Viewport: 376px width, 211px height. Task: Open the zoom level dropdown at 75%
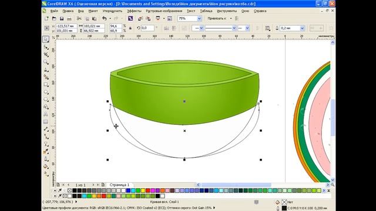[x=199, y=18]
